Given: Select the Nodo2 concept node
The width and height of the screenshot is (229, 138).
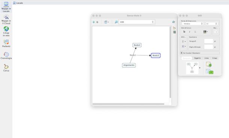Looking at the screenshot, I should point(137,45).
